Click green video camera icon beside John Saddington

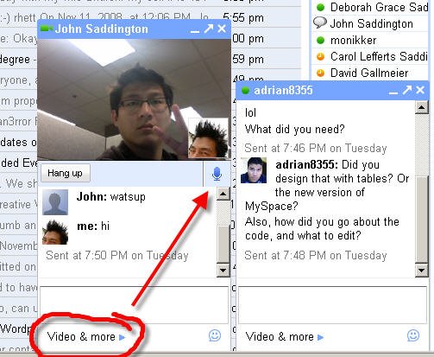click(47, 29)
